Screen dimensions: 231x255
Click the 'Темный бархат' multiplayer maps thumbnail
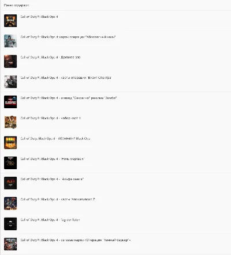10,244
